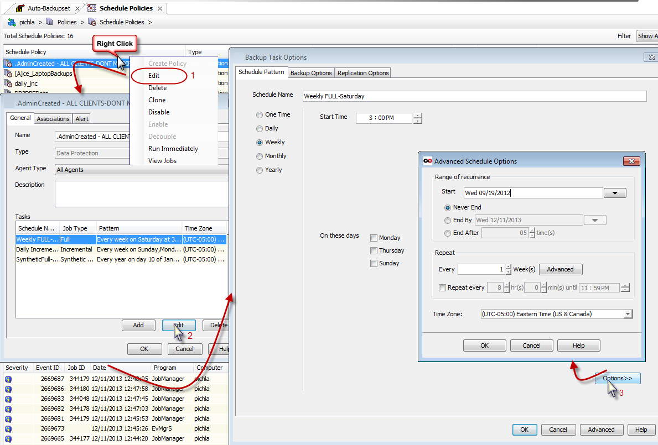Click the daily_inc policy icon
Screen dimensions: 658x445
[x=8, y=83]
